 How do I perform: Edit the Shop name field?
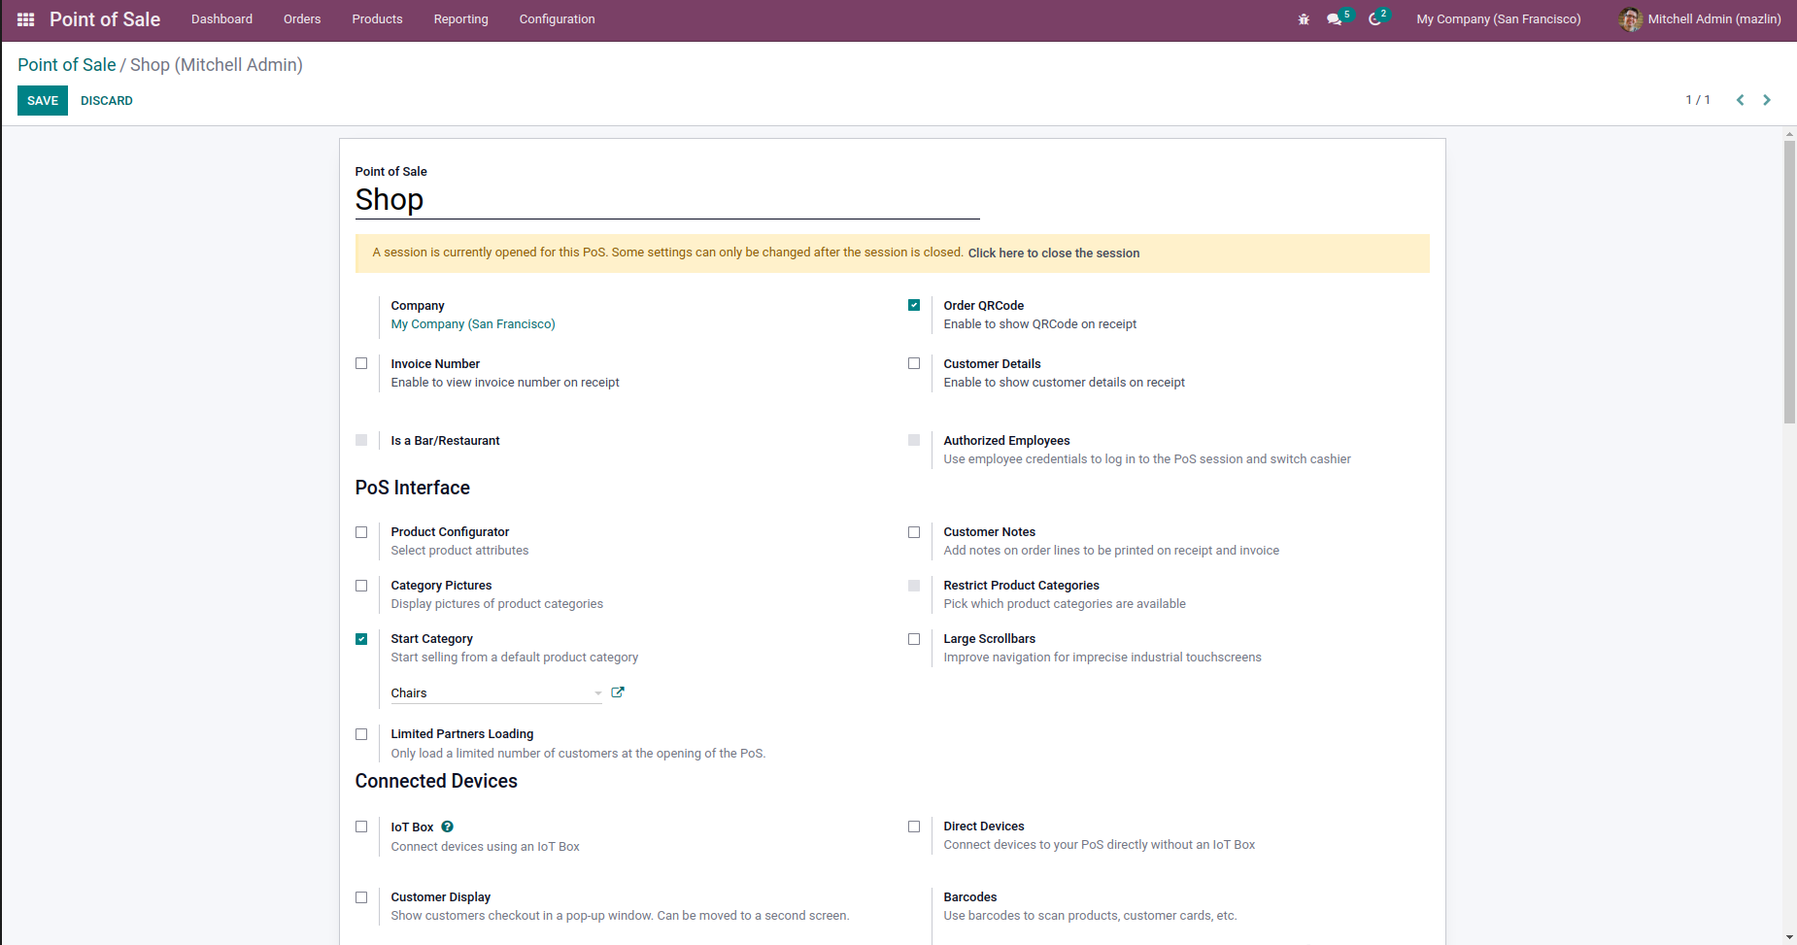point(667,200)
